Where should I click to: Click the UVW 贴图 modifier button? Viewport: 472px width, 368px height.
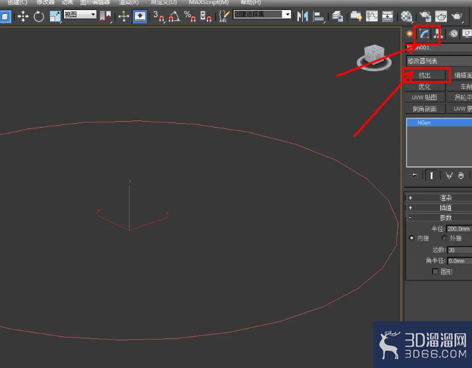pos(425,97)
